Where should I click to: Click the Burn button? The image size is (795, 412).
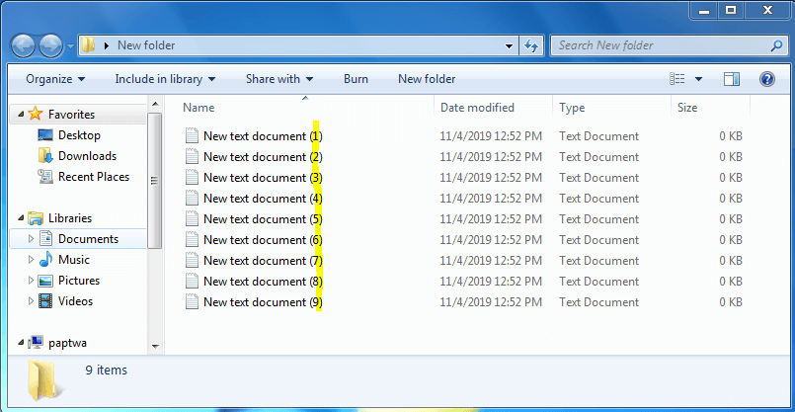point(356,79)
